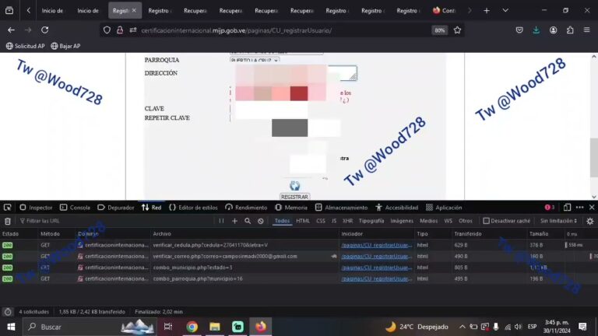Expand the list all tabs chevron
The height and width of the screenshot is (336, 598).
[x=505, y=10]
